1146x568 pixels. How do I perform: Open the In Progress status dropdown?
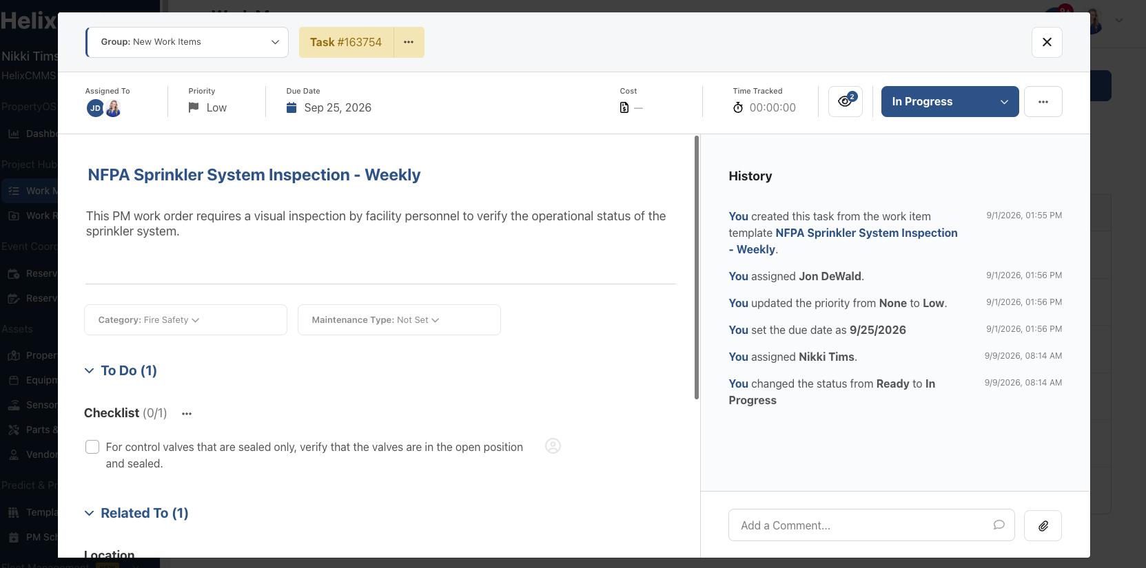tap(950, 101)
